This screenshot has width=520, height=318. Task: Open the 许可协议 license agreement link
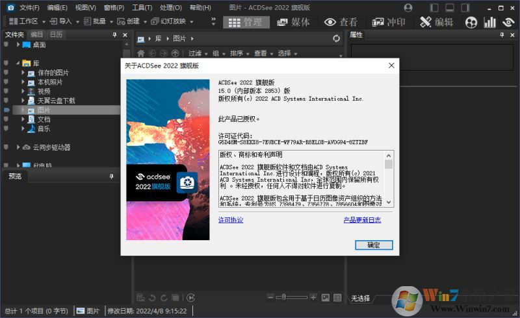pos(231,220)
